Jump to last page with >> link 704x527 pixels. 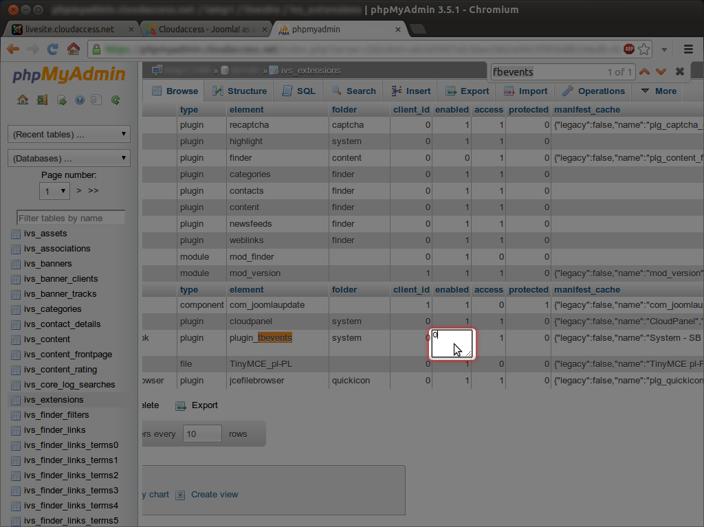click(93, 190)
